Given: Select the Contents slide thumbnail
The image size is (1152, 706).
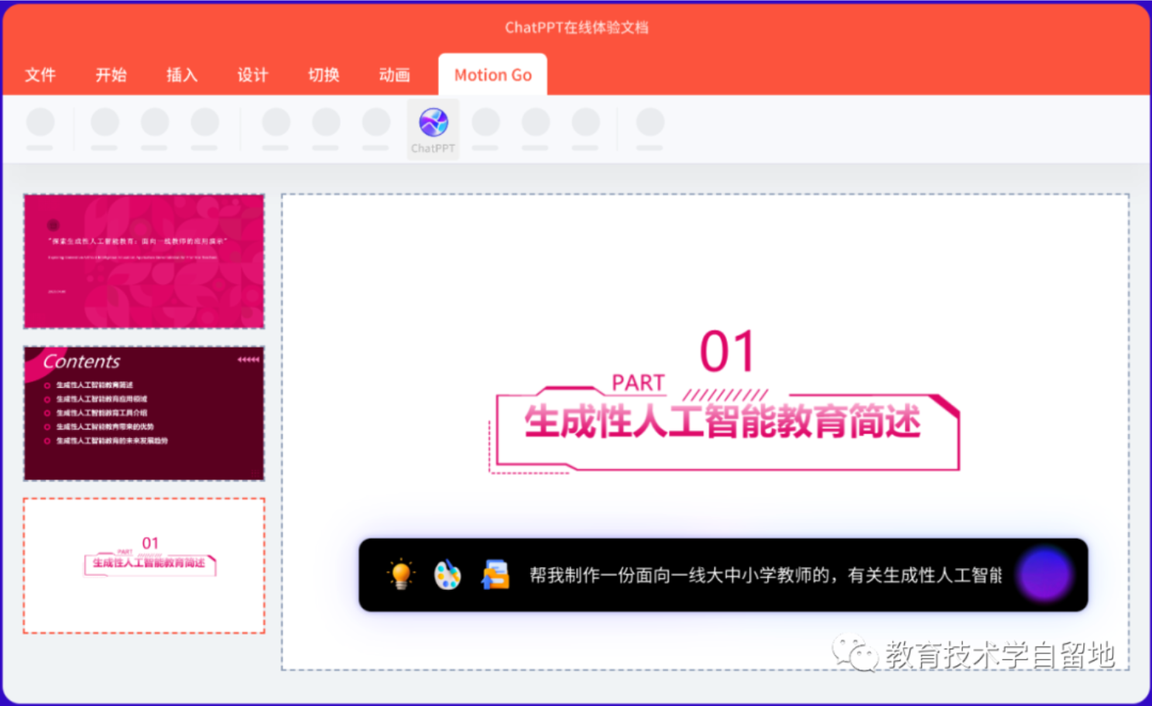Looking at the screenshot, I should (x=143, y=412).
